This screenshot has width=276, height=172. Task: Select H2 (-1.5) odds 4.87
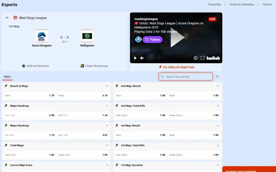pyautogui.click(x=83, y=135)
